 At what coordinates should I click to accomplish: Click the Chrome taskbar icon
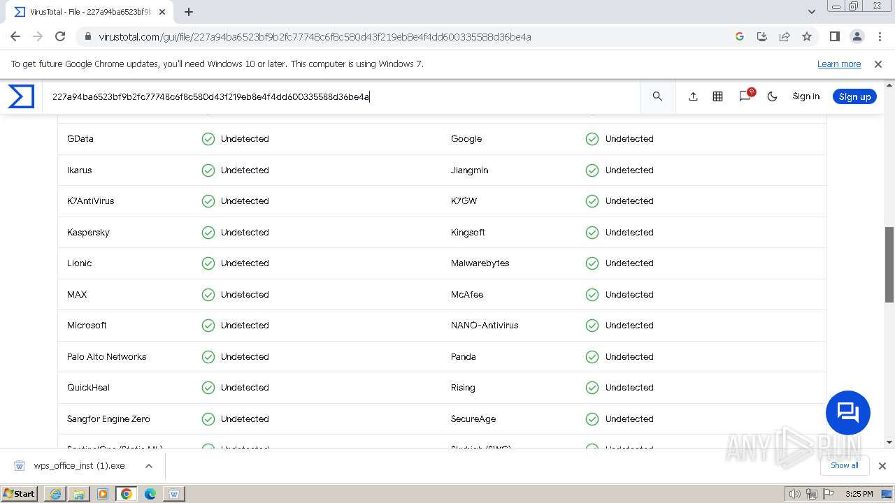click(127, 493)
